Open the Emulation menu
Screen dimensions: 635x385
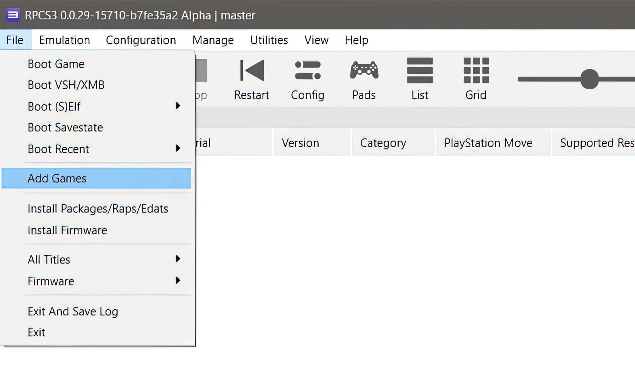[64, 40]
